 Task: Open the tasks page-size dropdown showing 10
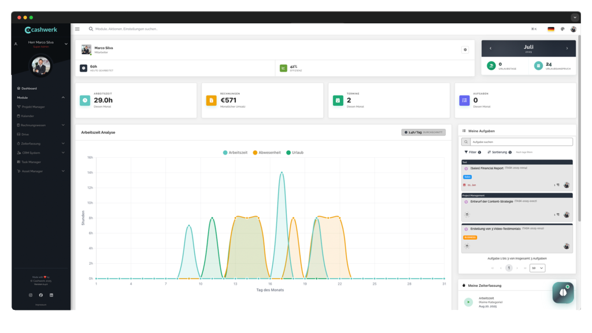point(537,268)
